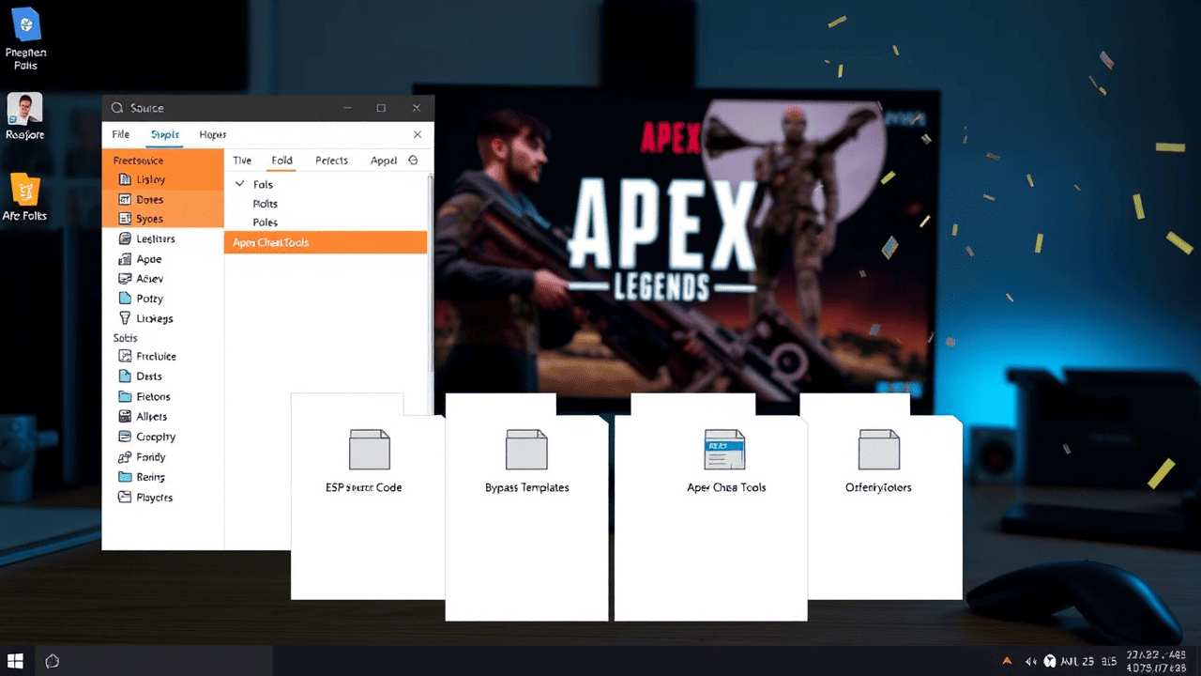This screenshot has width=1201, height=676.
Task: Click the circular taskbar search icon
Action: 53,661
